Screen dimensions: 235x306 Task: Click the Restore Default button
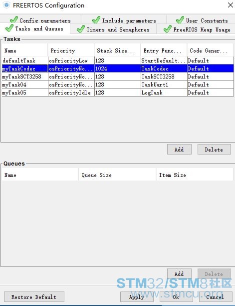coord(34,297)
